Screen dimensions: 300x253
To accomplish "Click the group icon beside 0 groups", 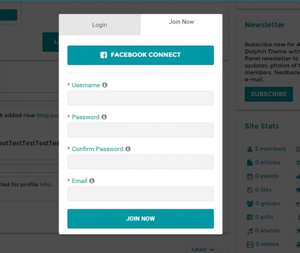I will [250, 204].
